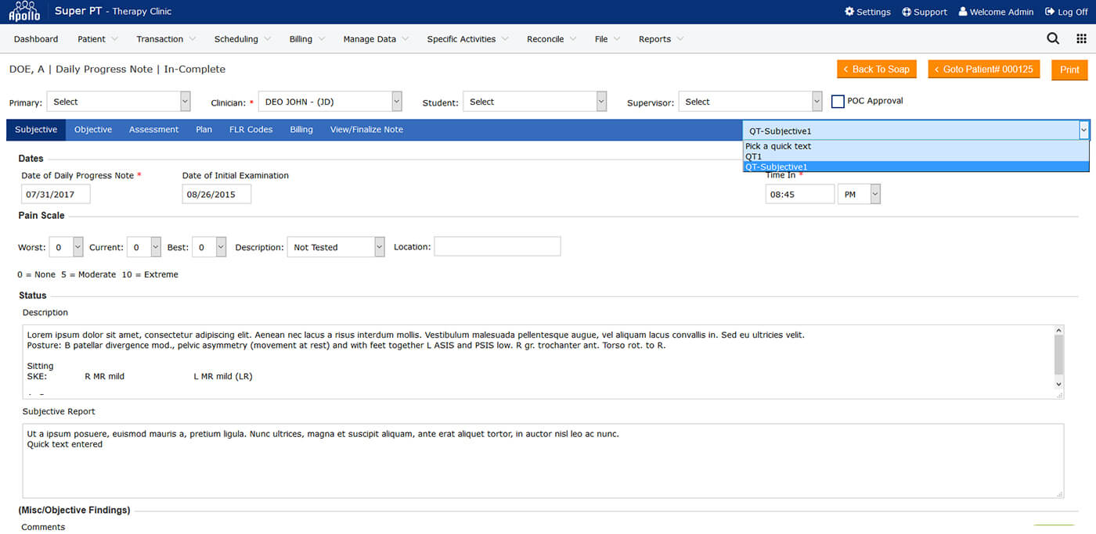Click the Support headset icon
The width and height of the screenshot is (1096, 534).
coord(906,12)
